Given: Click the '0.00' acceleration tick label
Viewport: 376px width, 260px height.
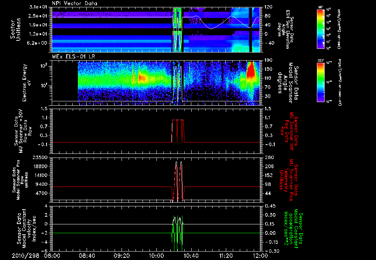Looking at the screenshot, I should coord(270,233).
